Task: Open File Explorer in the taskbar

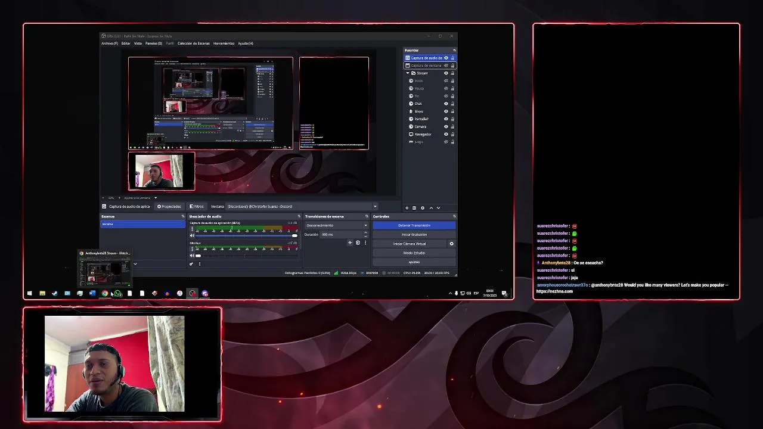Action: (42, 293)
